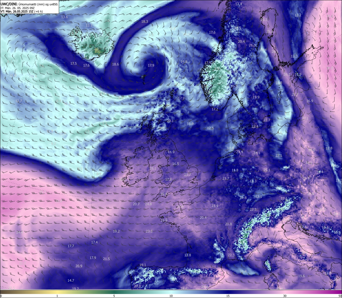Click the 18.3 value at the top of the map
This screenshot has width=342, height=298.
[145, 21]
